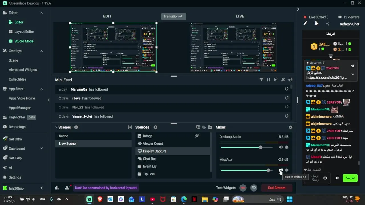Share the stream using the share icon

tap(327, 24)
